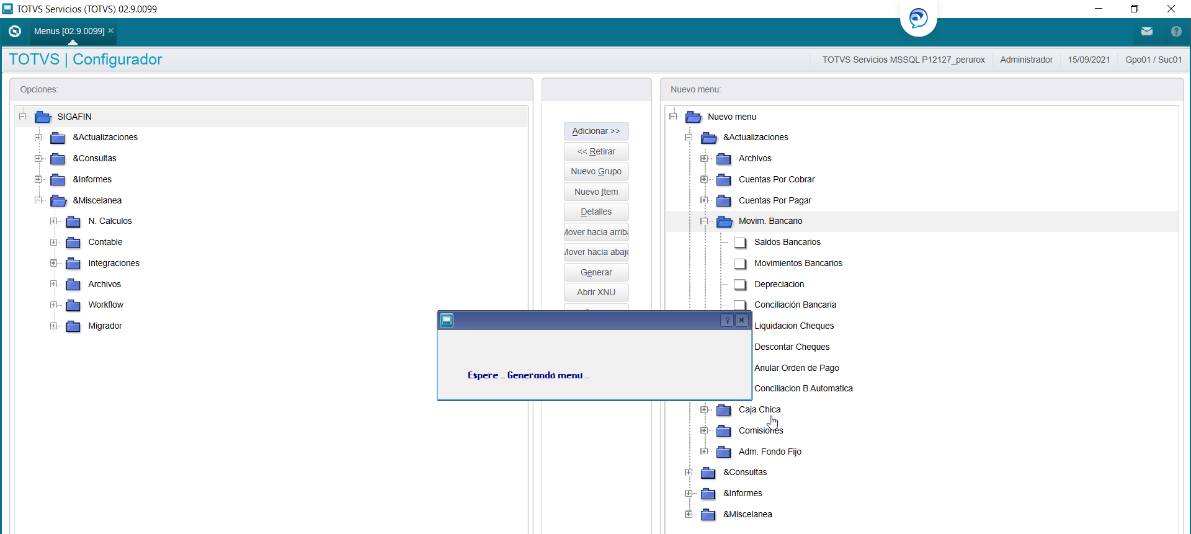Viewport: 1191px width, 534px height.
Task: Click the Migrador folder icon
Action: point(73,326)
